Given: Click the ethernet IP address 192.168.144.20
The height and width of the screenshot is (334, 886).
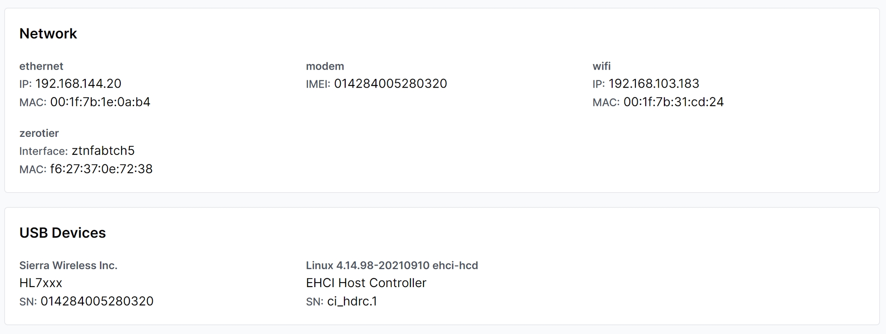Looking at the screenshot, I should 78,84.
